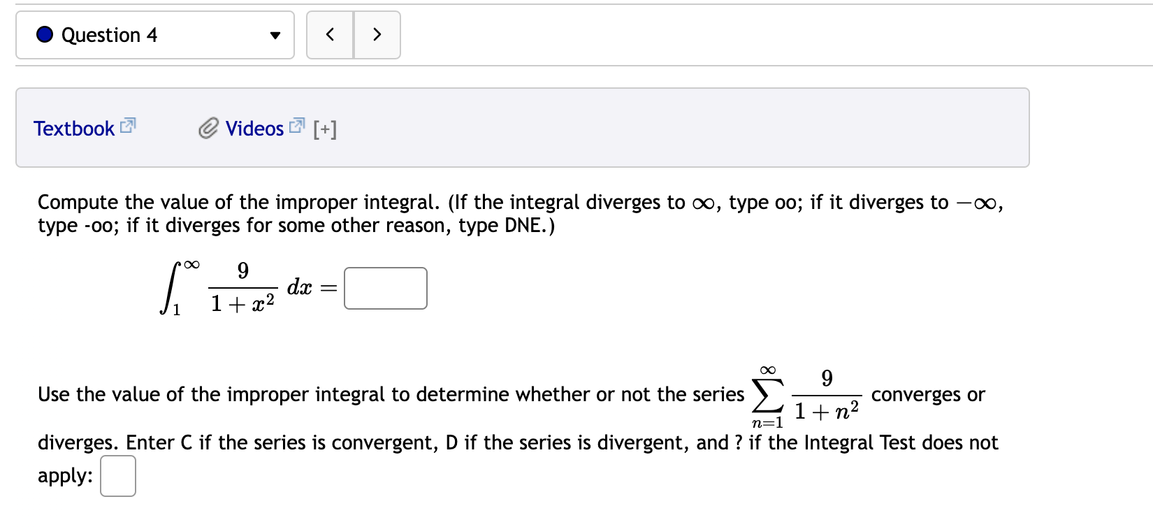Click the blue status dot beside Question 4
Image resolution: width=1153 pixels, height=527 pixels.
[x=44, y=34]
